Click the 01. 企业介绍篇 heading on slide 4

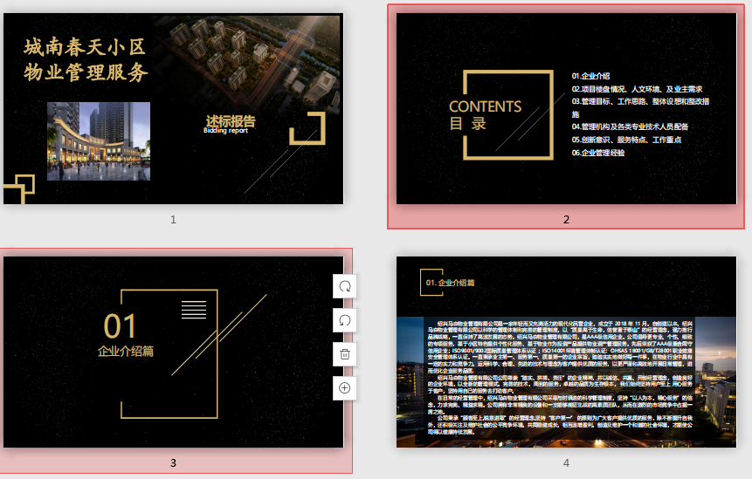tap(450, 283)
